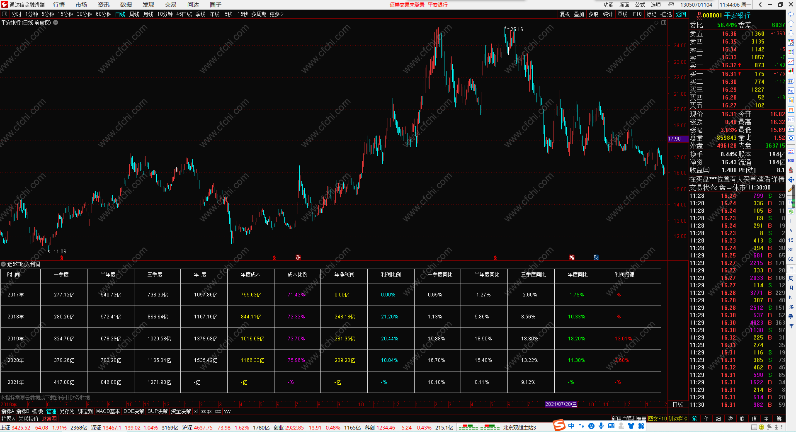Open dropdown next to 平安银行(日线,前复权)
This screenshot has height=432, width=796.
point(56,22)
